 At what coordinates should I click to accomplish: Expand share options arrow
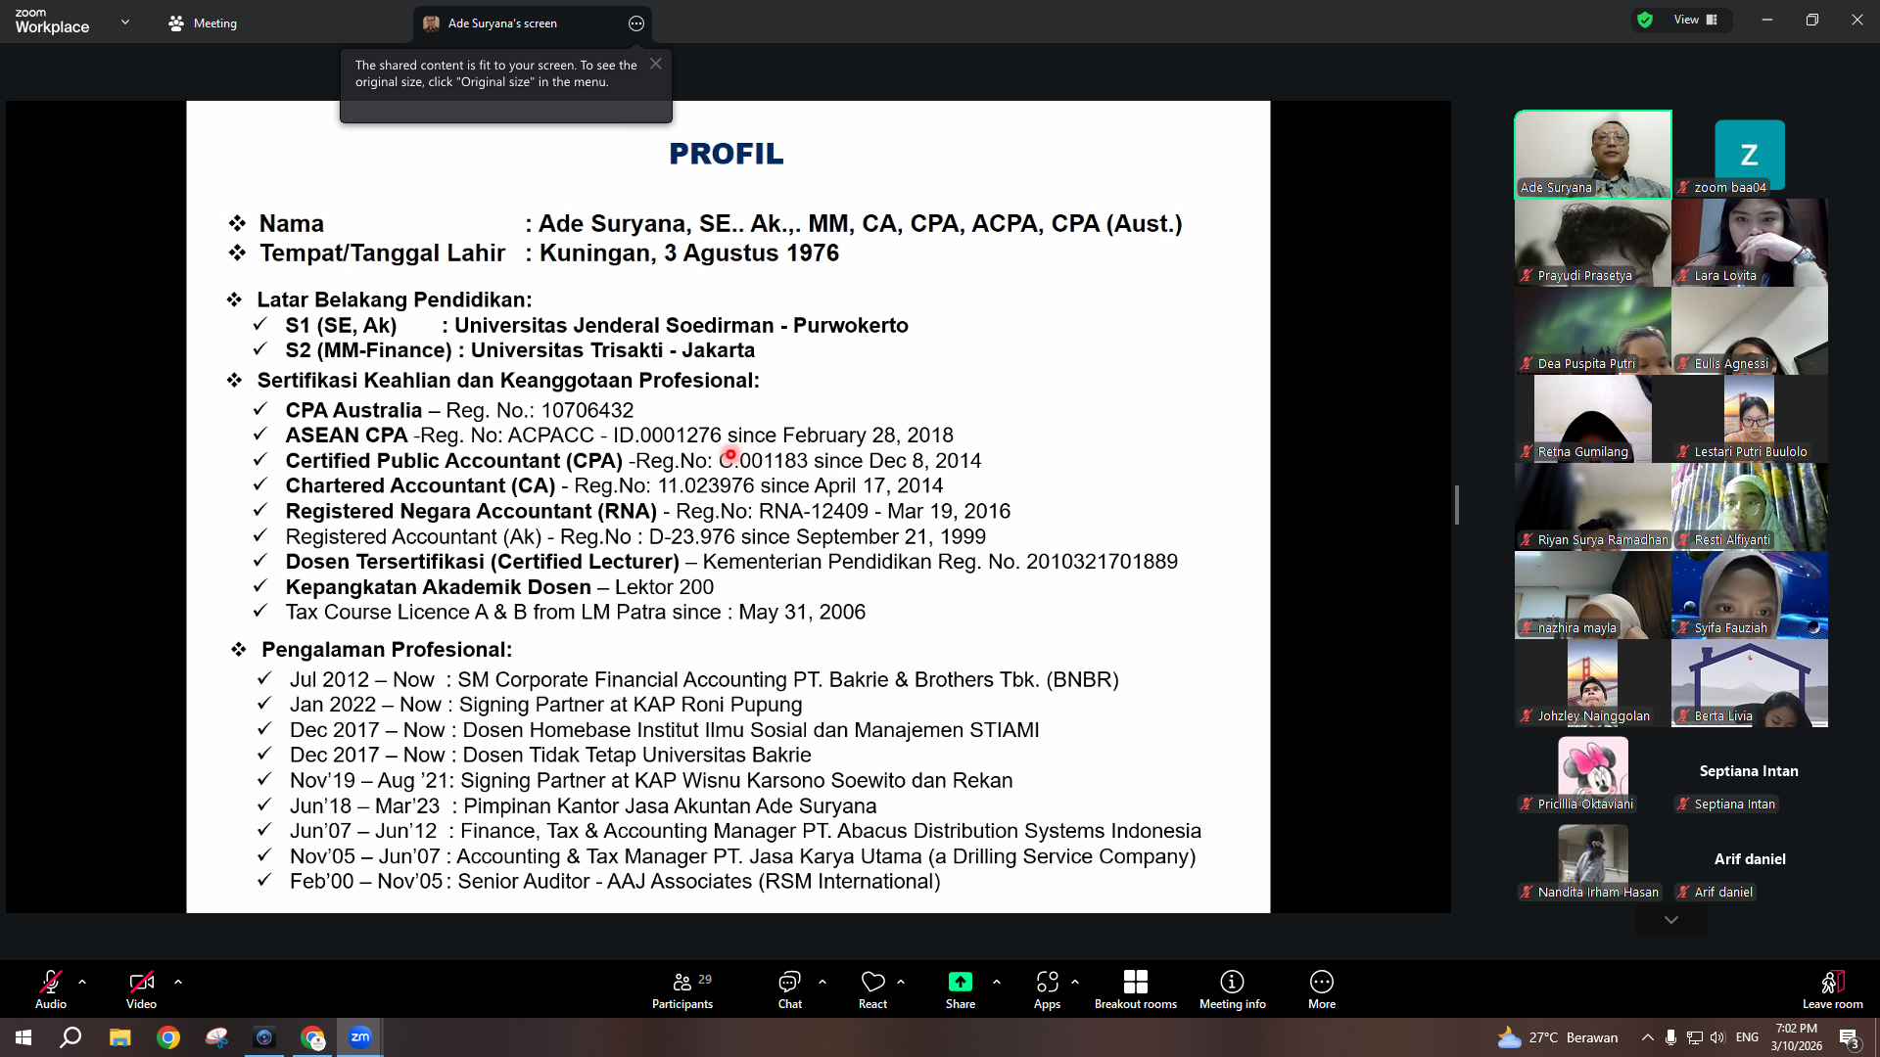(997, 982)
